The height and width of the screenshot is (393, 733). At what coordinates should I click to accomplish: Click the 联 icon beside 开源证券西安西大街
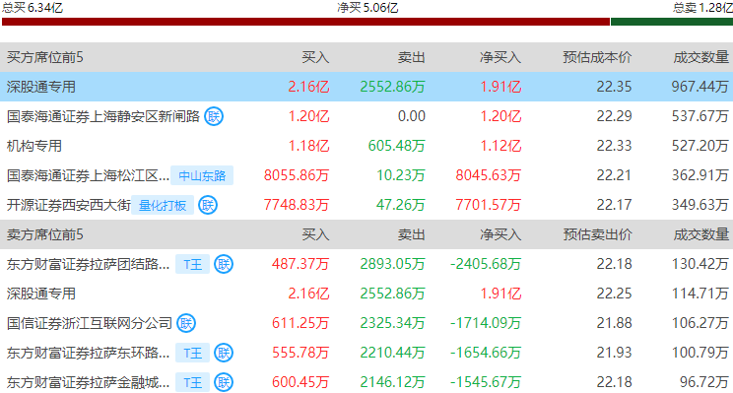208,205
